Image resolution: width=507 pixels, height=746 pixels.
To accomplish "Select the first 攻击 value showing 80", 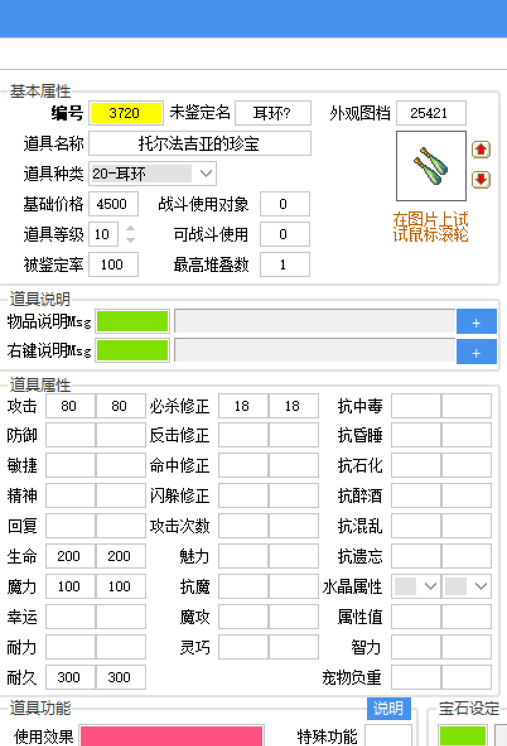I will (70, 406).
